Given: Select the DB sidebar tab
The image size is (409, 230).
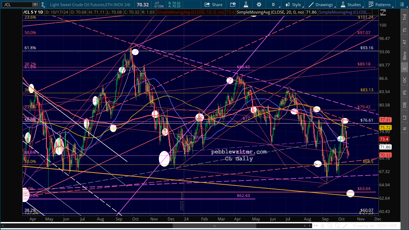Looking at the screenshot, I should tap(404, 105).
